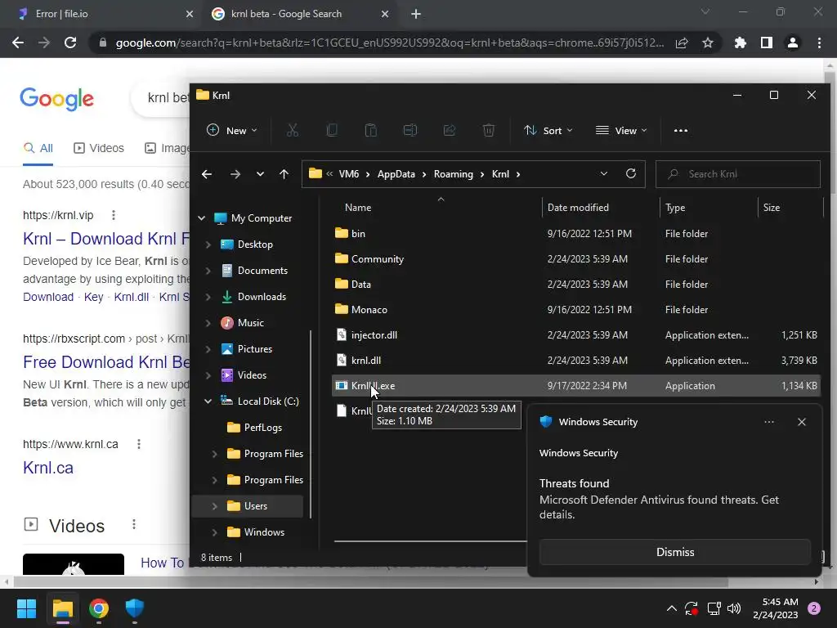
Task: Click the volume speaker icon in tray
Action: pyautogui.click(x=735, y=608)
